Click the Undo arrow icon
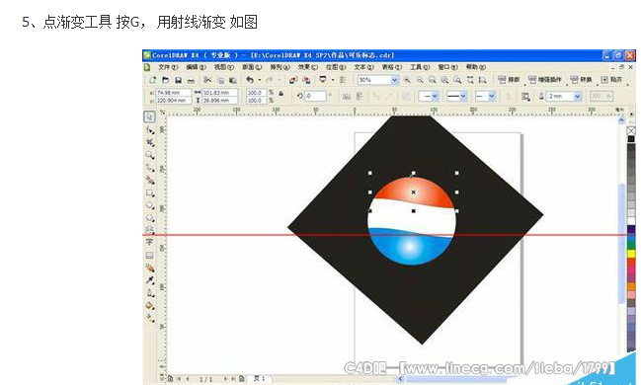 250,80
